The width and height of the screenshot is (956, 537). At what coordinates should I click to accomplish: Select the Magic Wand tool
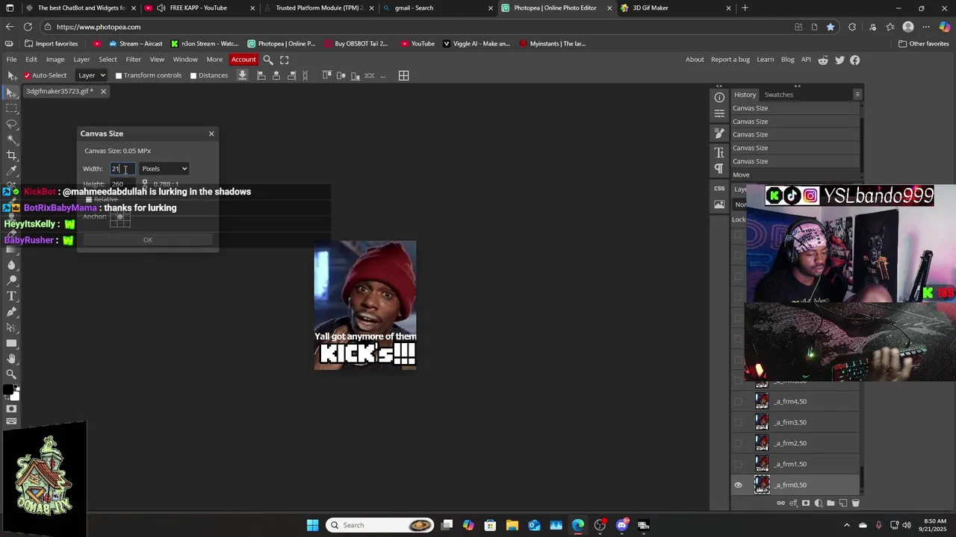pos(12,139)
